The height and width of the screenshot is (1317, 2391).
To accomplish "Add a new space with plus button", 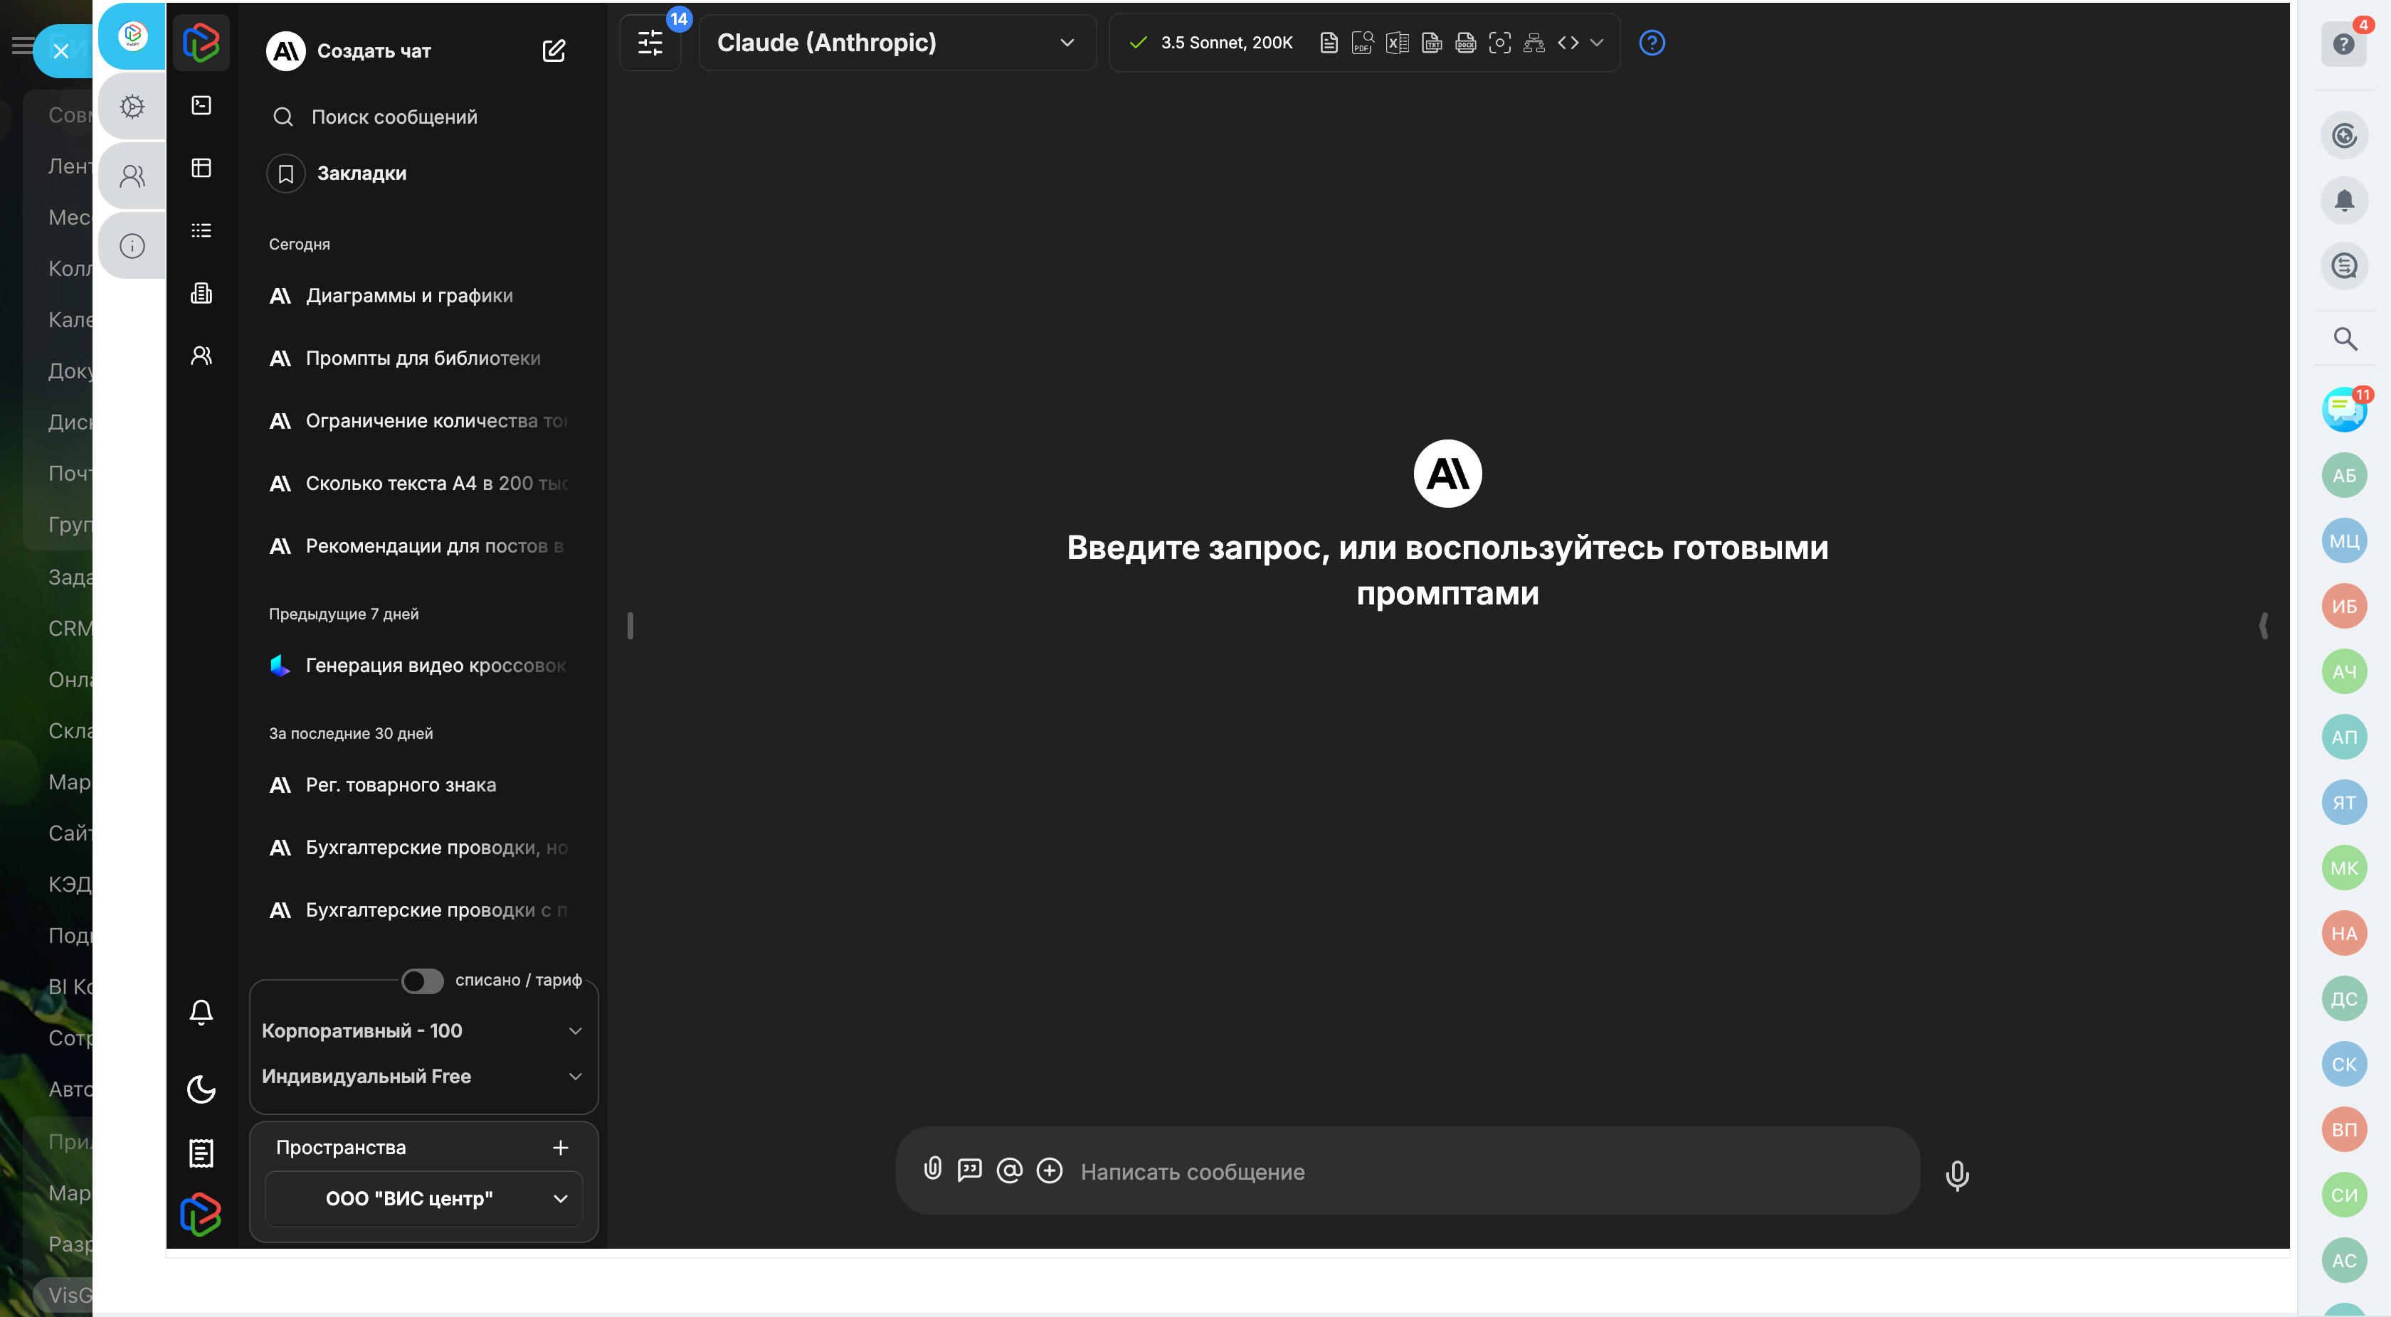I will point(561,1147).
